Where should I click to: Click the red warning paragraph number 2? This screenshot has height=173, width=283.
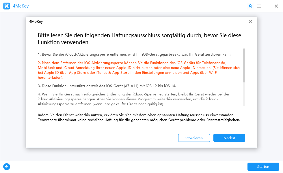139,70
